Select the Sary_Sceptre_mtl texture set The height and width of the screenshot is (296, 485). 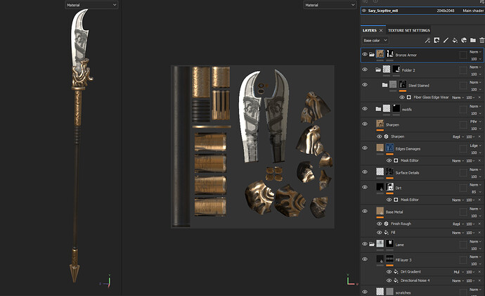pos(422,11)
